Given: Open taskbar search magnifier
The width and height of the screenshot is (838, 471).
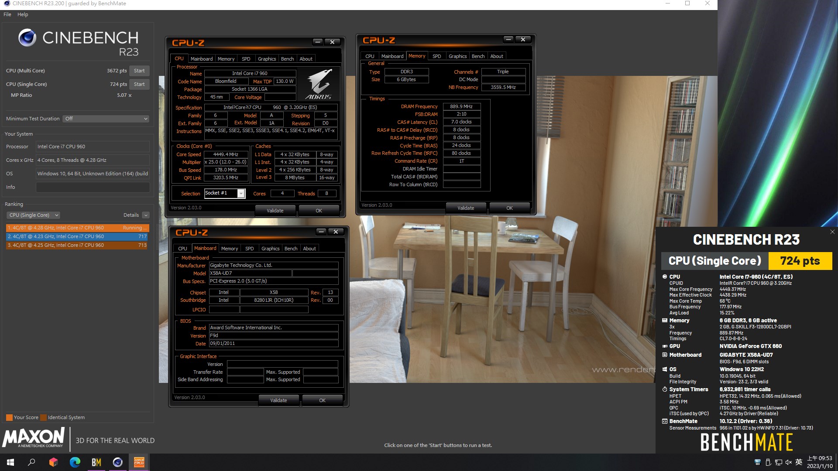Looking at the screenshot, I should click(x=31, y=462).
